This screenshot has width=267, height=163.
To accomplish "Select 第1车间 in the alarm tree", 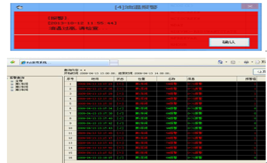I will pyautogui.click(x=20, y=84).
